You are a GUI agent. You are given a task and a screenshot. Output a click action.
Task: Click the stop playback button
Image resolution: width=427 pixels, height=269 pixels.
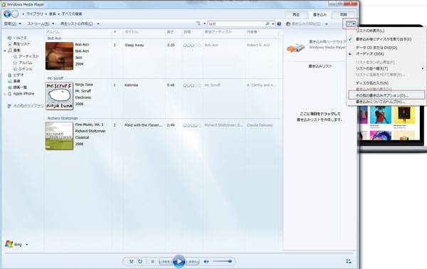pyautogui.click(x=153, y=261)
